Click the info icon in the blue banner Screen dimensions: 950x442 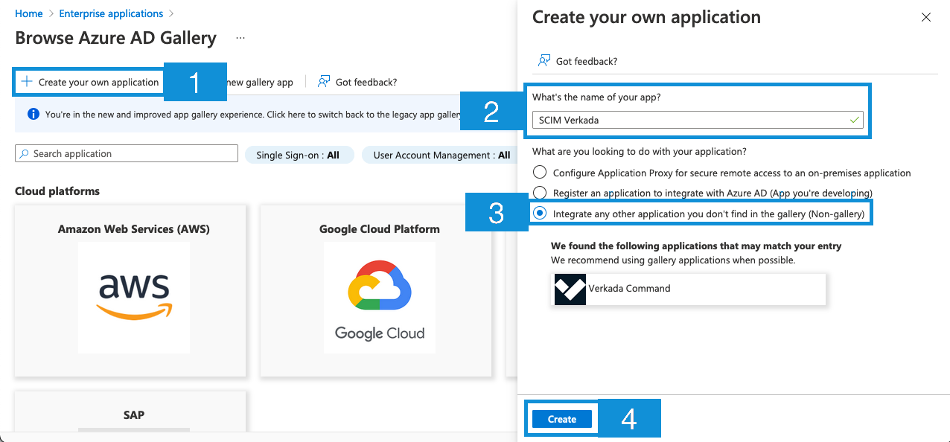point(33,115)
